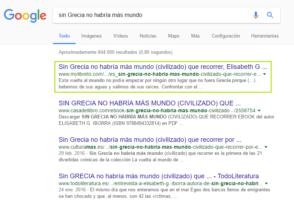Expand dropdown arrow next to culturamas.es URL
The width and height of the screenshot is (294, 205).
click(x=266, y=147)
